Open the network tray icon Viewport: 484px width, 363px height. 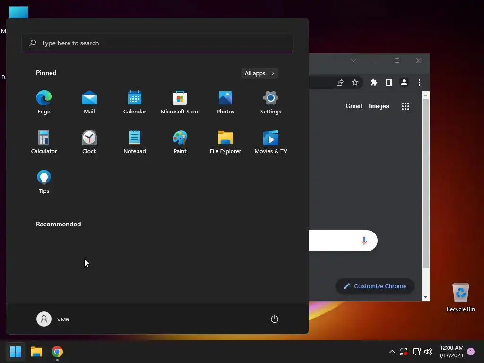pyautogui.click(x=416, y=352)
